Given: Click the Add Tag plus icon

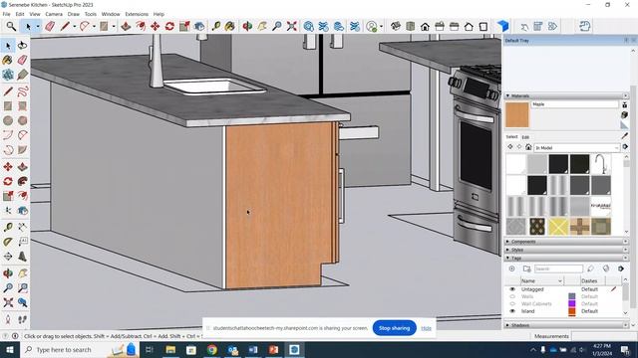Looking at the screenshot, I should point(511,268).
